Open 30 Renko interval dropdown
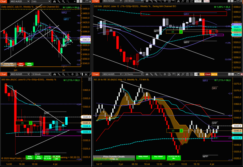Image resolution: width=243 pixels, height=167 pixels. pos(134,74)
